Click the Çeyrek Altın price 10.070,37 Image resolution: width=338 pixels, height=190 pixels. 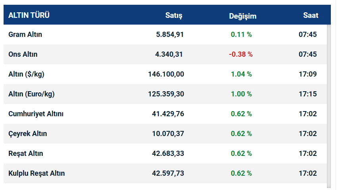(168, 134)
